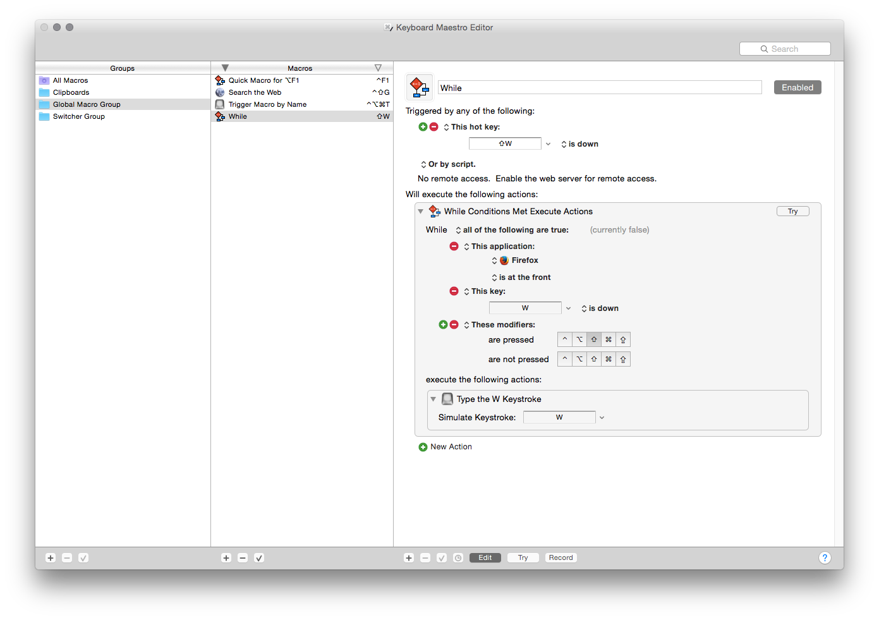879x620 pixels.
Task: Toggle the macro Enabled button
Action: (x=797, y=88)
